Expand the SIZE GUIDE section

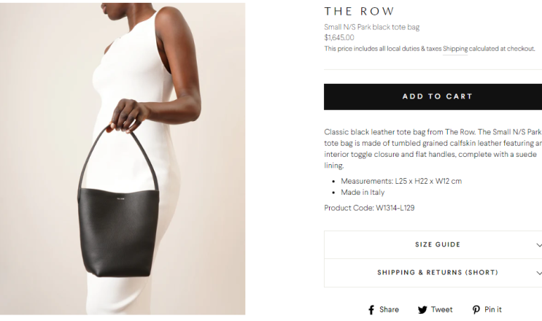tap(433, 244)
